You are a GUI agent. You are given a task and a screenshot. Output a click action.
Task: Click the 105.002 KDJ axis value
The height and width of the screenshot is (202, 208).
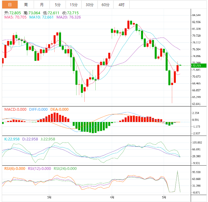click(x=197, y=143)
